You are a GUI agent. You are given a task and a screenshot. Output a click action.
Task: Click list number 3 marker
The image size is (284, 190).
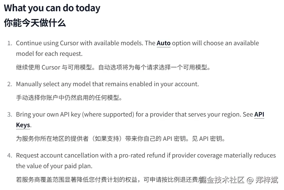pos(10,115)
